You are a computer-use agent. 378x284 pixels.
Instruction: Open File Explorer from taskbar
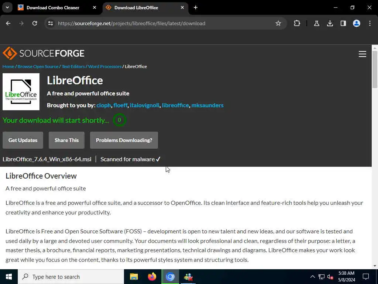tap(134, 277)
